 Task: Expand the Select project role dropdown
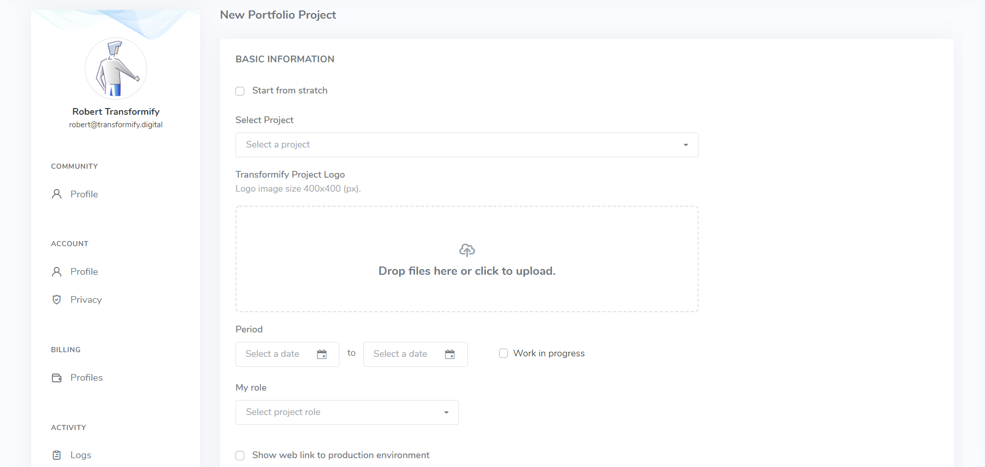coord(347,412)
